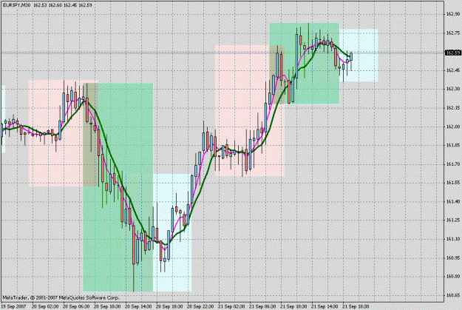Click the 21 Sep 06:30 time label

coord(263,306)
